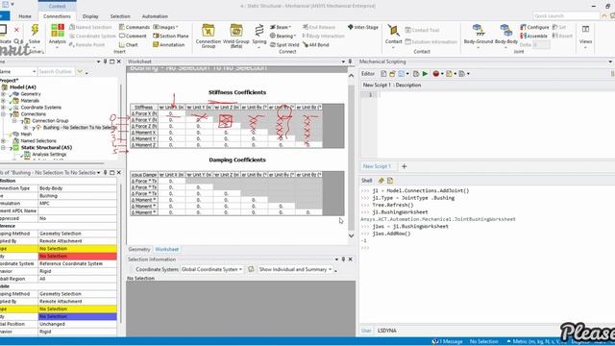Click the shell script page icon
The width and height of the screenshot is (615, 346).
[x=390, y=181]
